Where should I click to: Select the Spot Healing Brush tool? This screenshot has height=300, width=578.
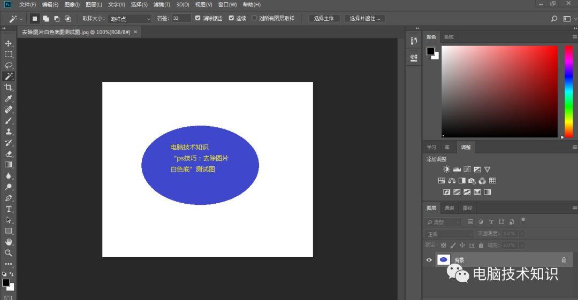9,110
